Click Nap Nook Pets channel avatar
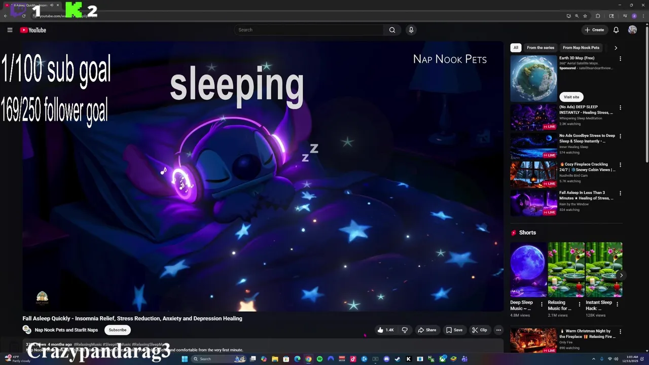The width and height of the screenshot is (649, 365). point(27,330)
